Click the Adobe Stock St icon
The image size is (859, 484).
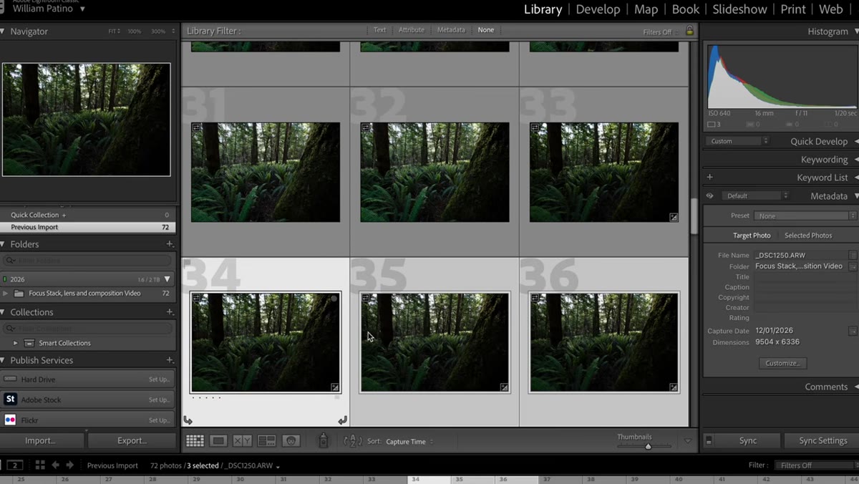pyautogui.click(x=10, y=400)
